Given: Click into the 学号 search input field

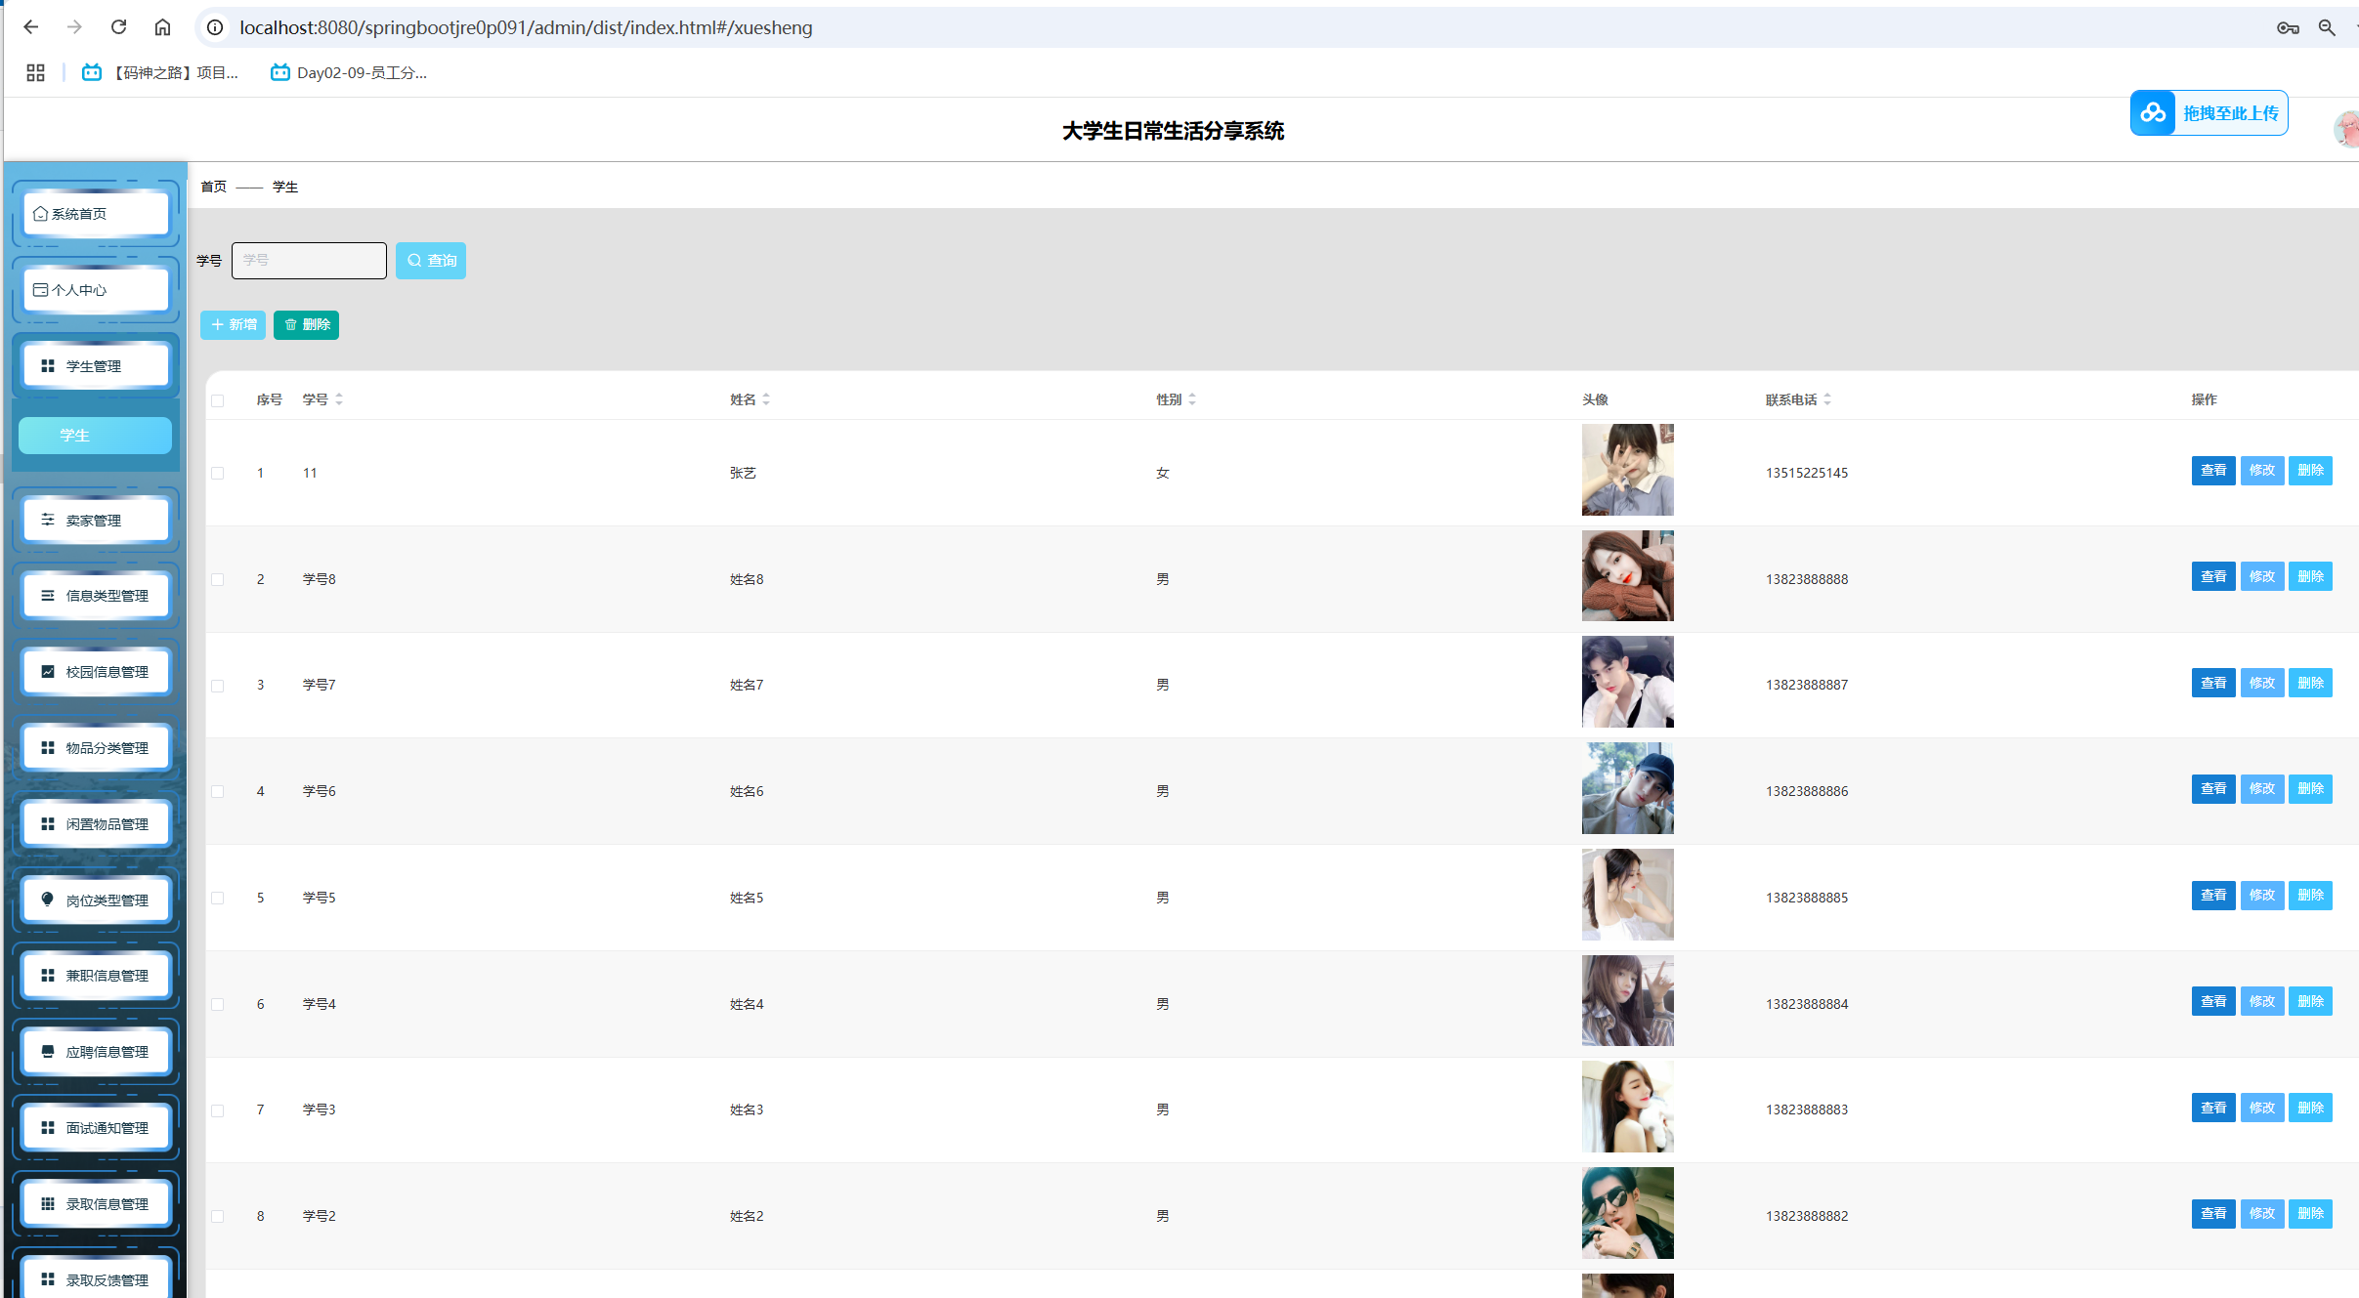Looking at the screenshot, I should point(309,261).
